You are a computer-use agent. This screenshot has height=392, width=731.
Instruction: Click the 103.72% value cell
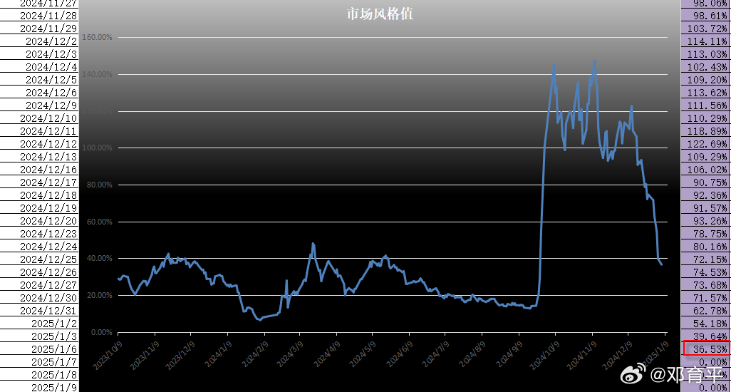(706, 28)
